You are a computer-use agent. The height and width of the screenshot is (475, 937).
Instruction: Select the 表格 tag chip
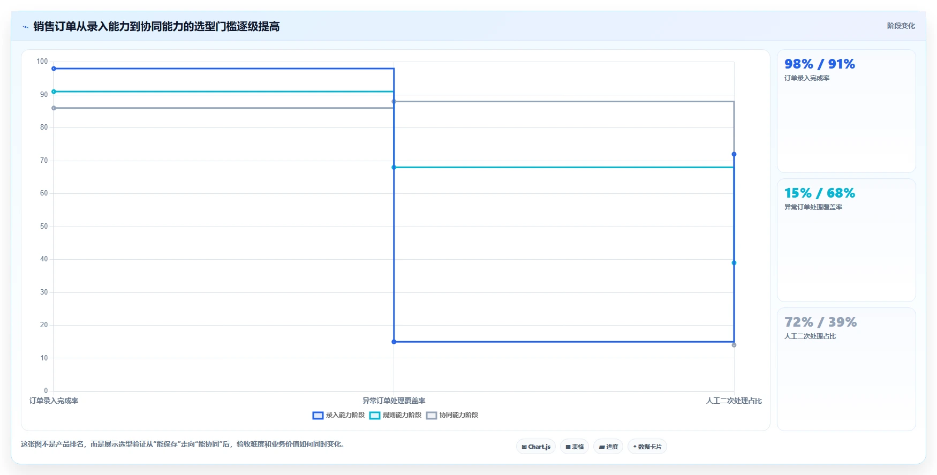(x=575, y=447)
